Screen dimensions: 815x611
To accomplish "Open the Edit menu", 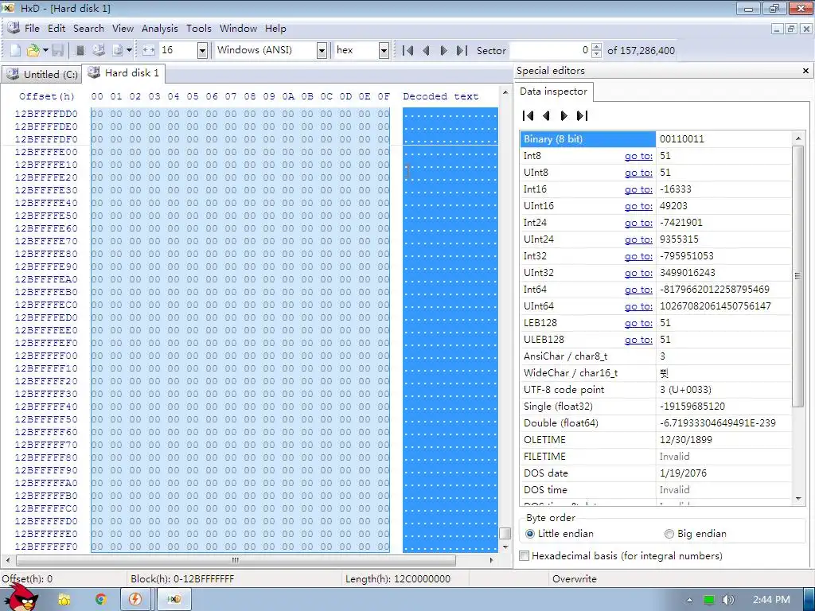I will (57, 29).
